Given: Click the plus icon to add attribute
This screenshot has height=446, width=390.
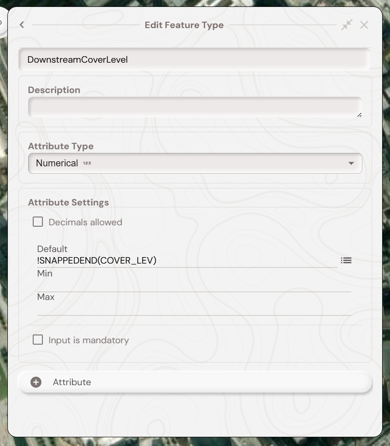Looking at the screenshot, I should point(36,382).
